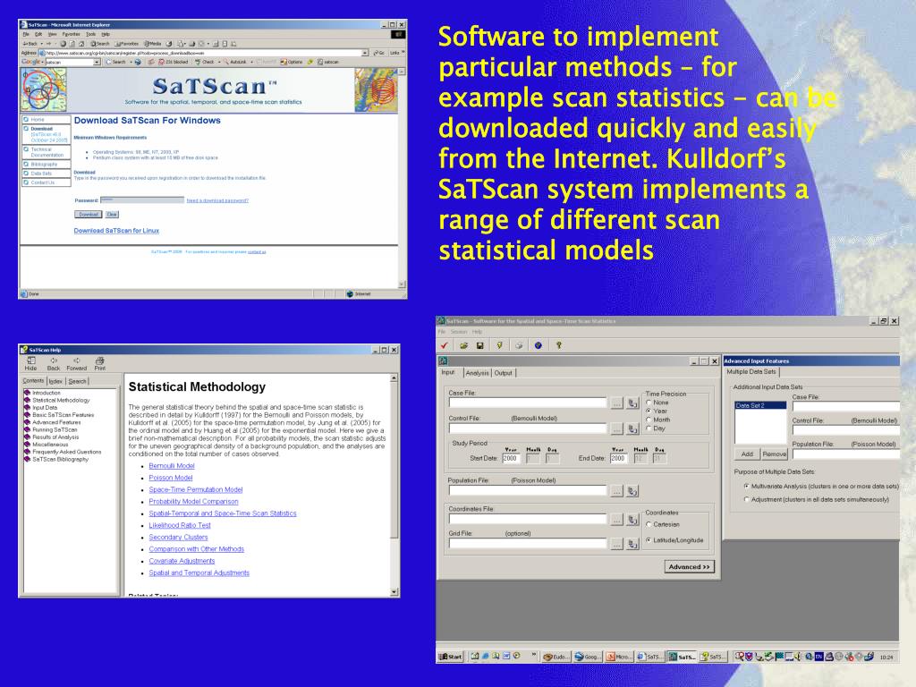Switch to the Output tab in SaTScan
Viewport: 916px width, 687px height.
504,373
